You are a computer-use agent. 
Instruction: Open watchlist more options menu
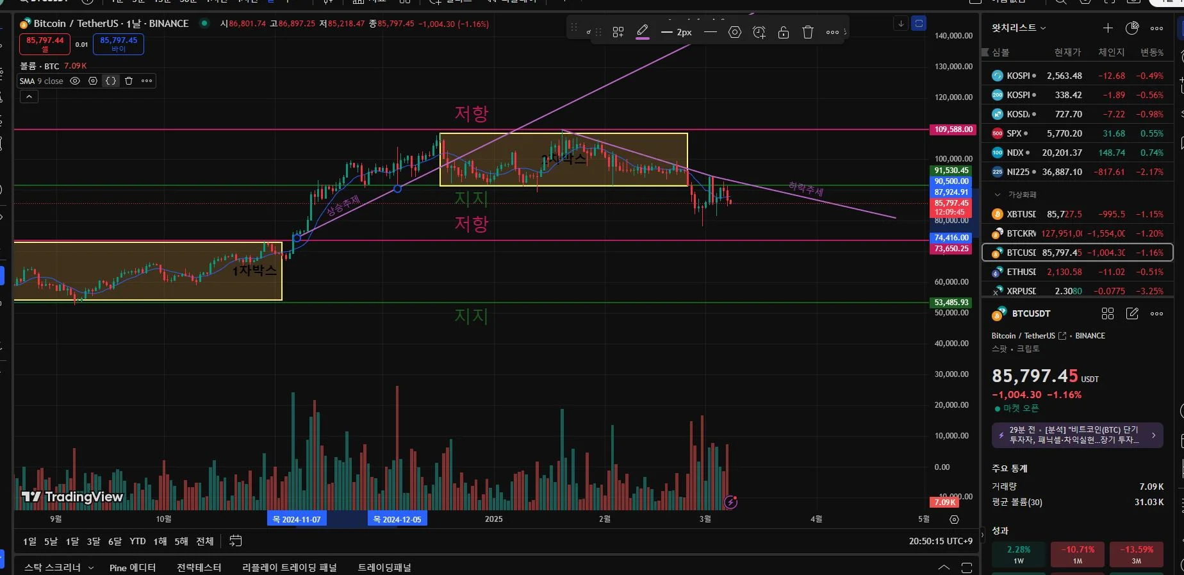[1156, 28]
